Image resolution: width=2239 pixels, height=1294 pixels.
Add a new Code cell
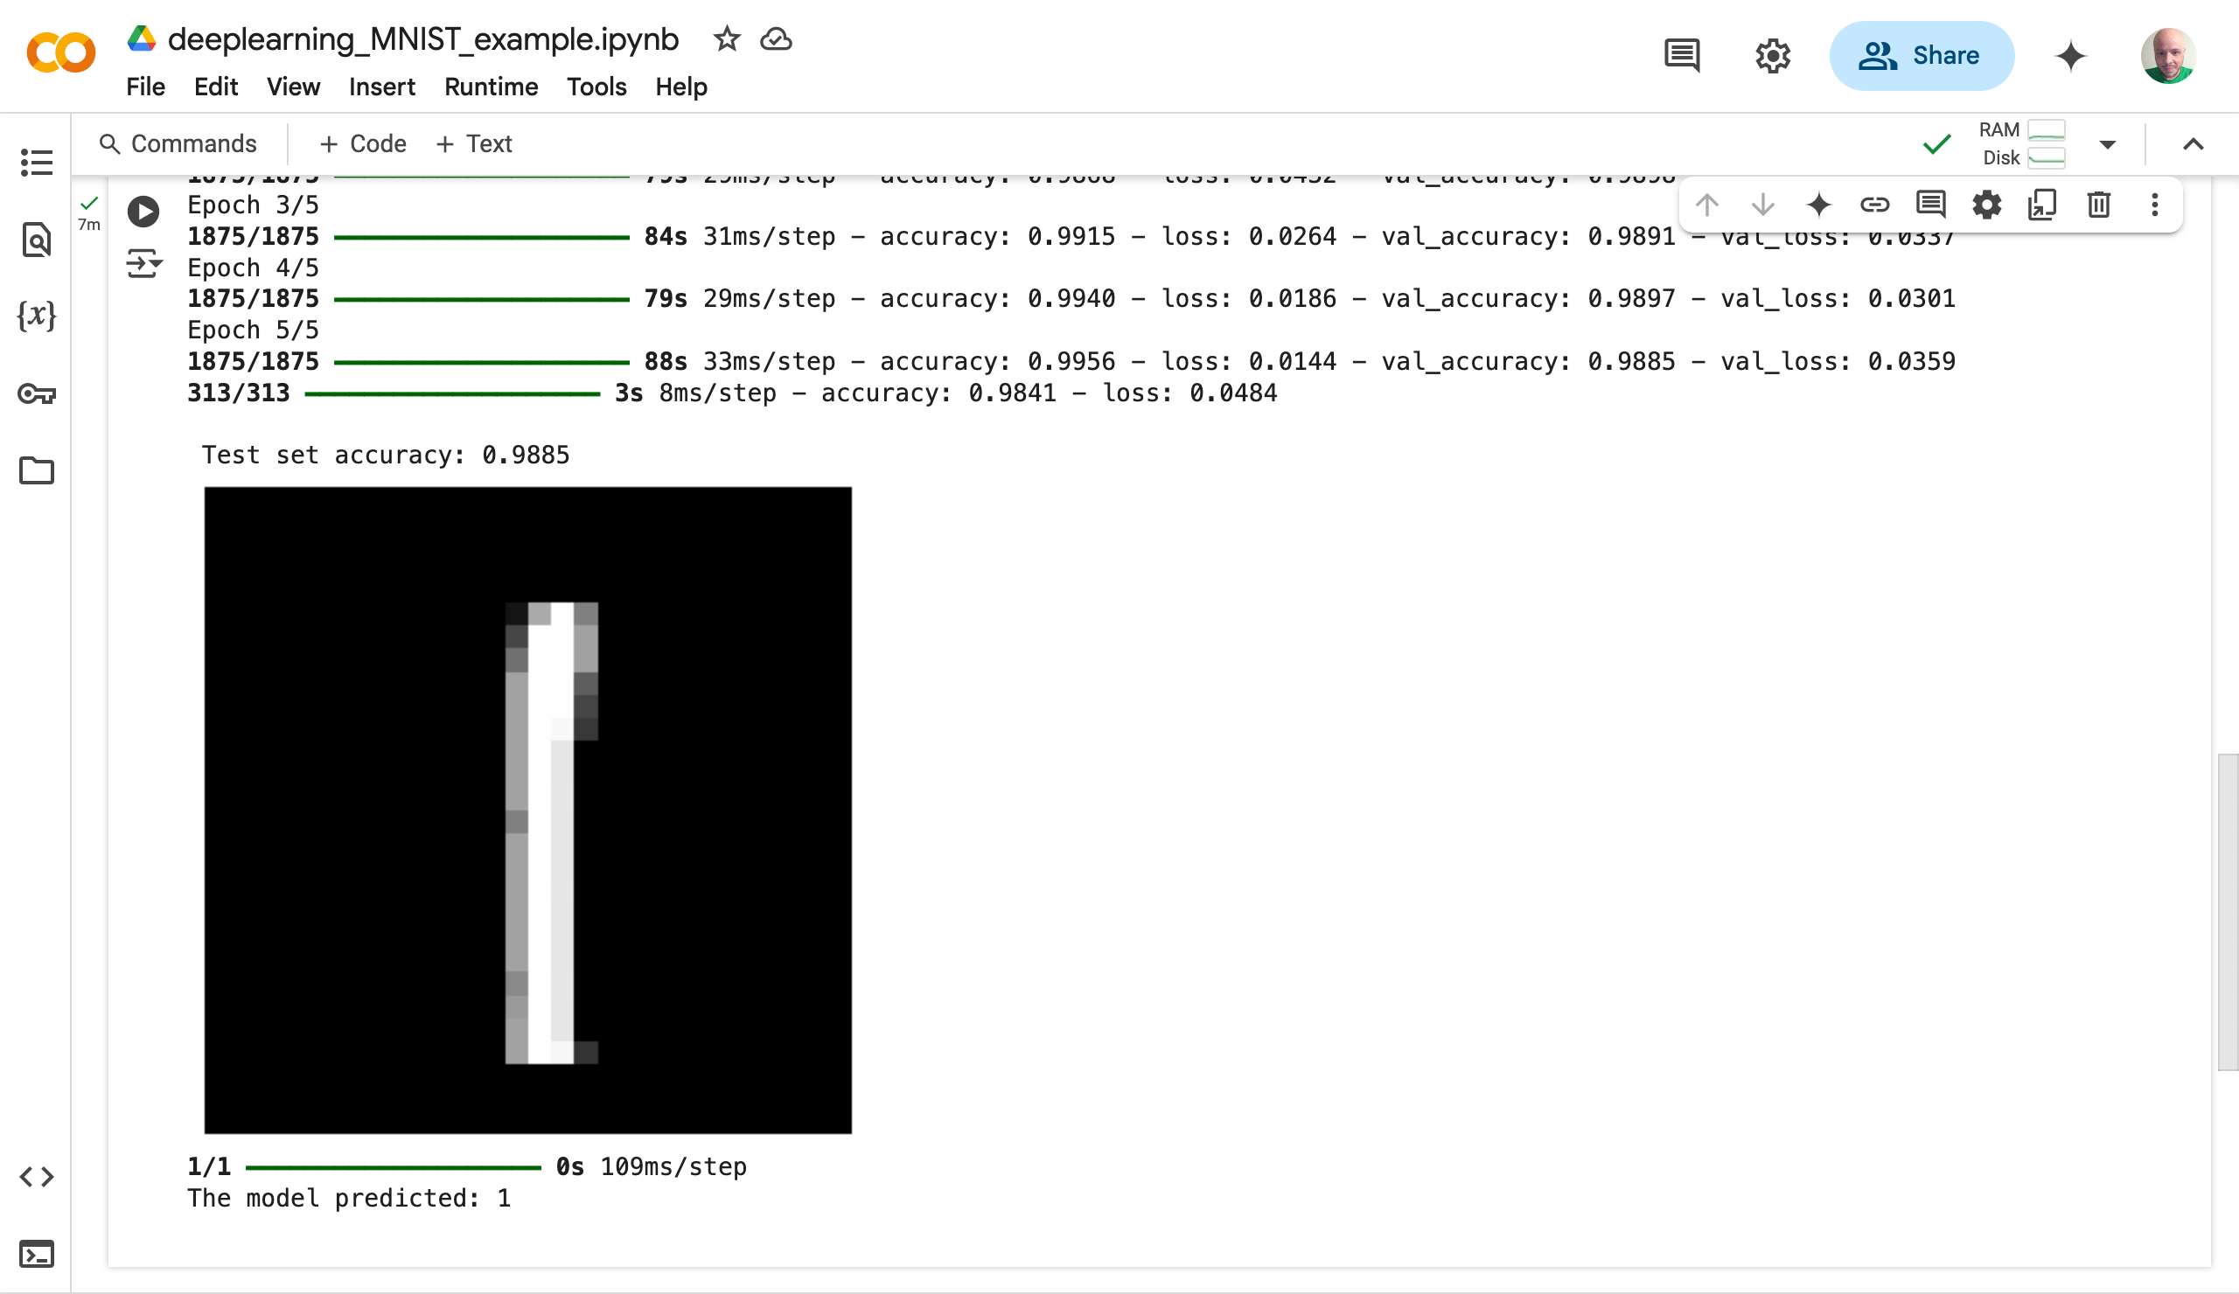(362, 144)
